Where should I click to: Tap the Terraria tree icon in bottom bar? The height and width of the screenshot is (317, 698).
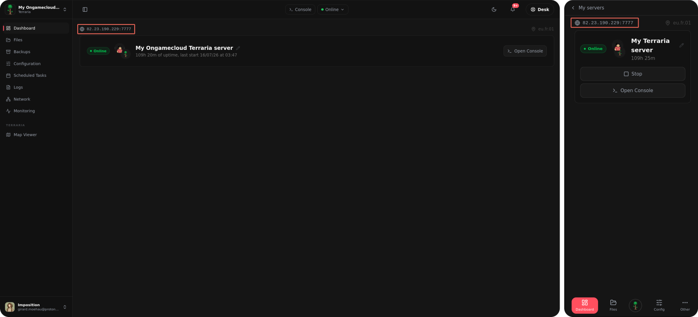[x=635, y=305]
